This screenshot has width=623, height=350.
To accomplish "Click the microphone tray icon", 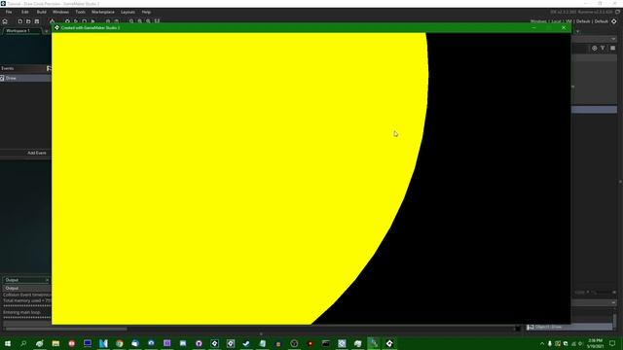I will [550, 343].
